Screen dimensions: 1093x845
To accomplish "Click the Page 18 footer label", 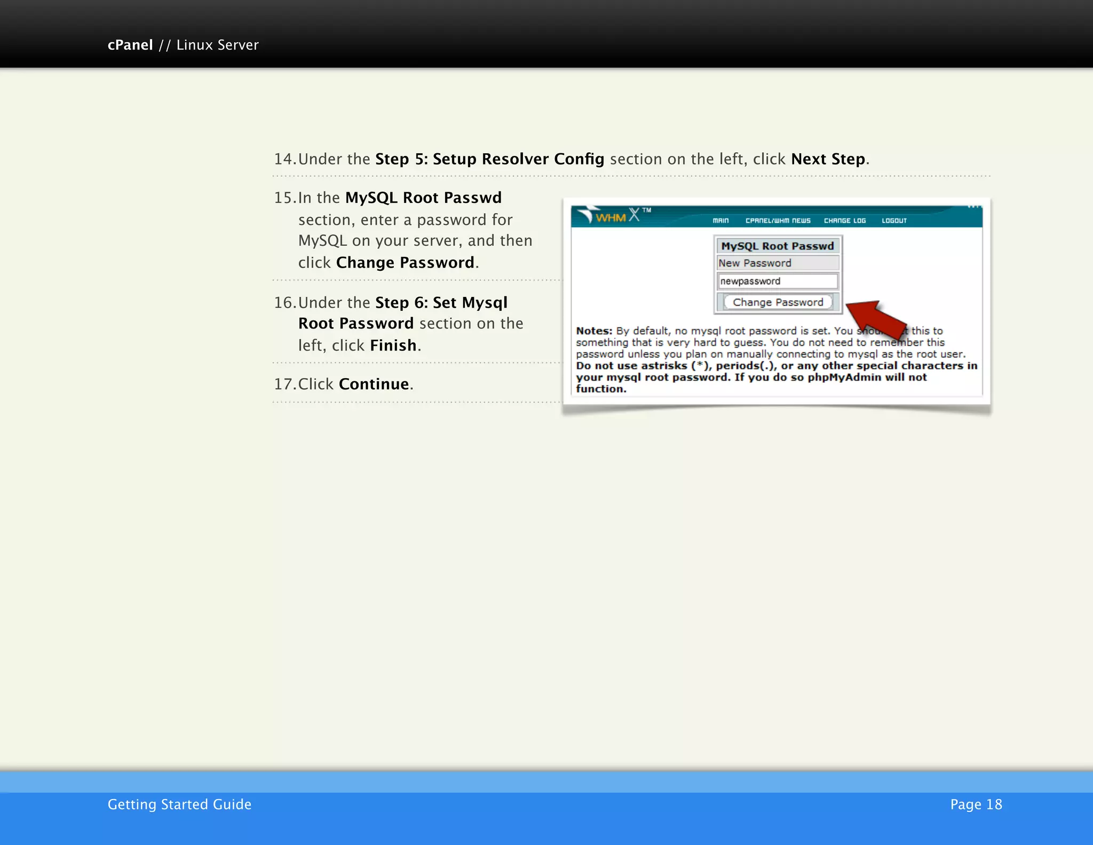I will click(x=976, y=804).
